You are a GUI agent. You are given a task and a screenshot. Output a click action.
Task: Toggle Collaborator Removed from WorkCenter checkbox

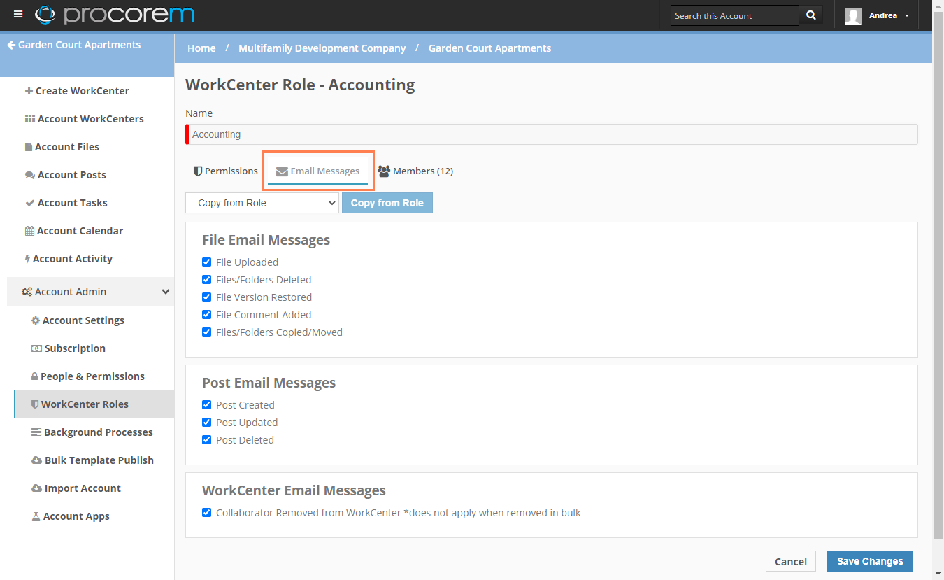tap(206, 512)
